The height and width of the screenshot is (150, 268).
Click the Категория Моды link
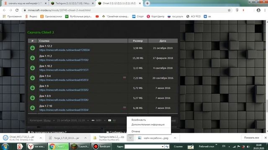click(x=47, y=120)
